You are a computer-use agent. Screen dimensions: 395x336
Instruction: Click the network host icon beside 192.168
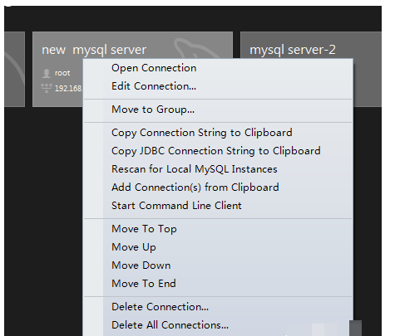click(x=47, y=88)
